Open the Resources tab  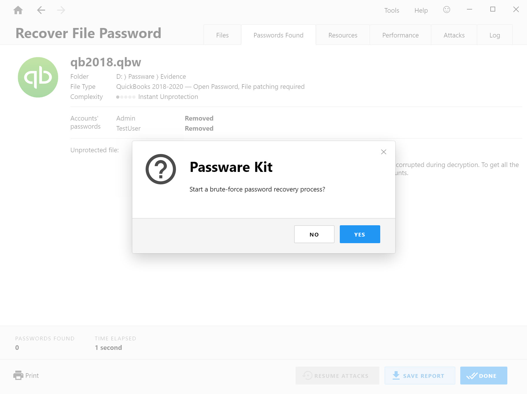[343, 35]
